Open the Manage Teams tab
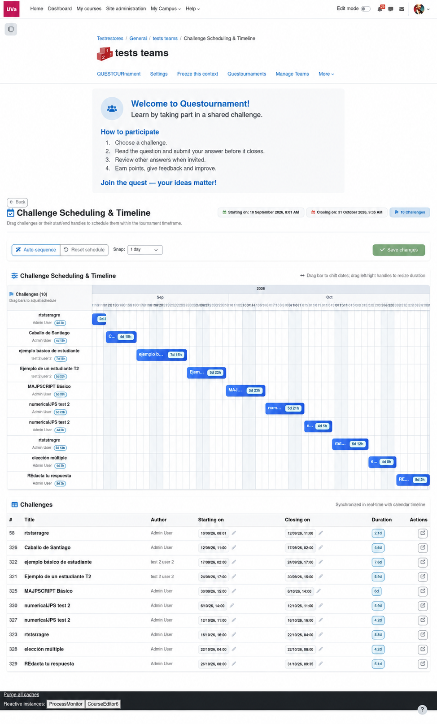The width and height of the screenshot is (437, 724). point(293,74)
